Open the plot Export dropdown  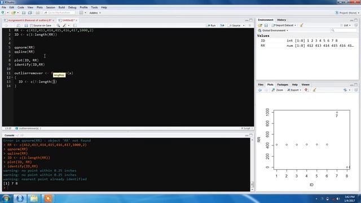click(294, 90)
